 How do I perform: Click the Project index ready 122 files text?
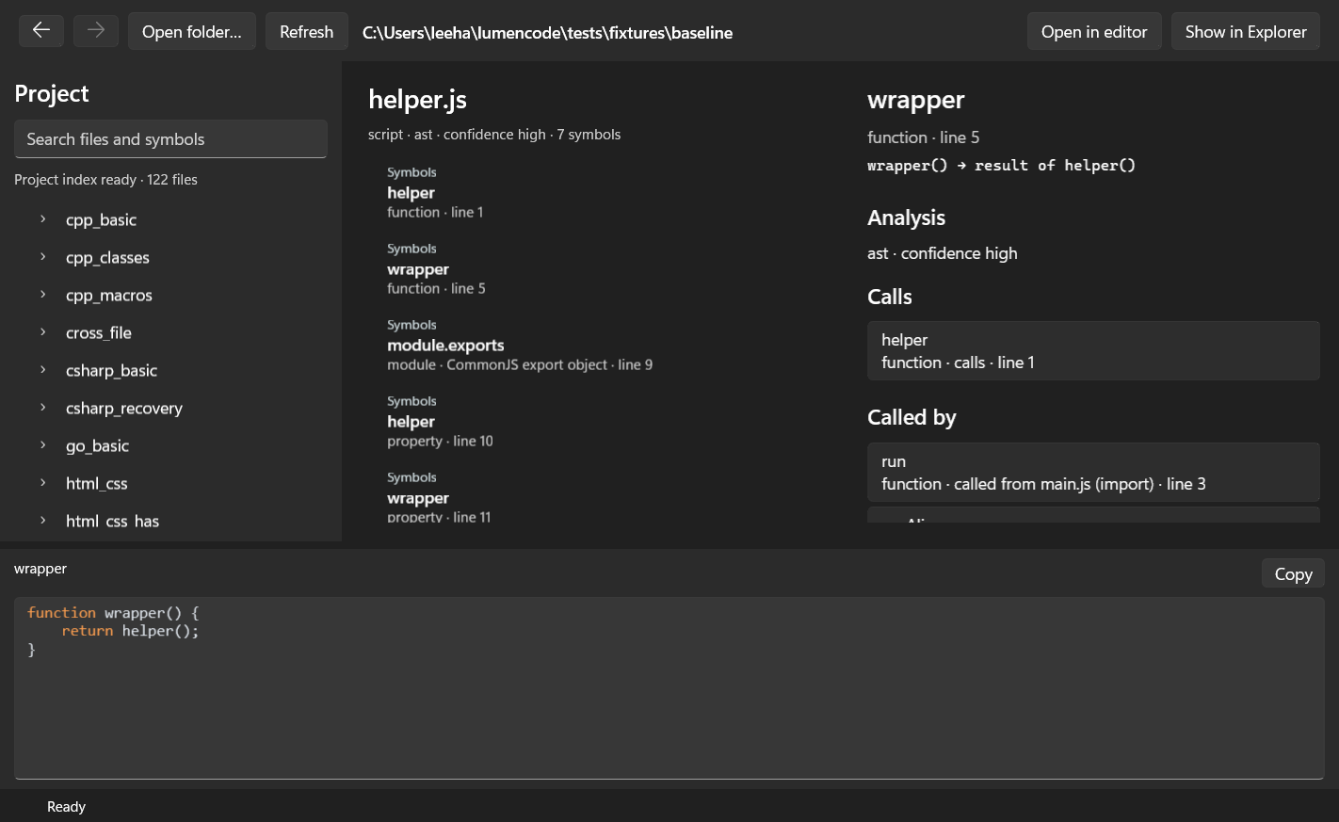pyautogui.click(x=105, y=180)
